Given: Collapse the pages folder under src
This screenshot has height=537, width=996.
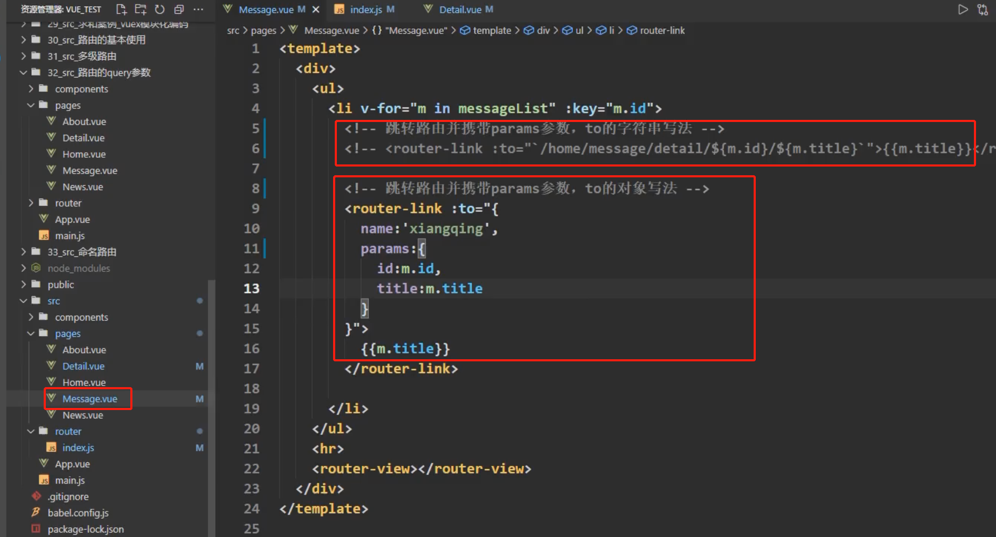Looking at the screenshot, I should pos(67,333).
